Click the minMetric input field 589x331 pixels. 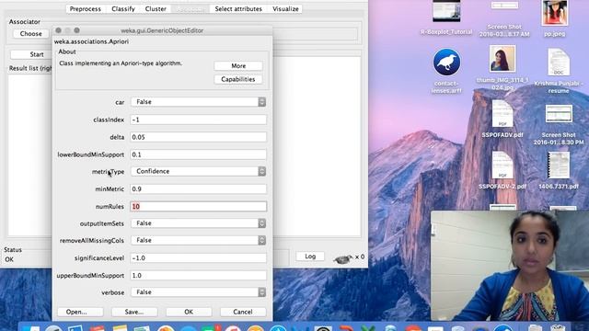point(199,188)
